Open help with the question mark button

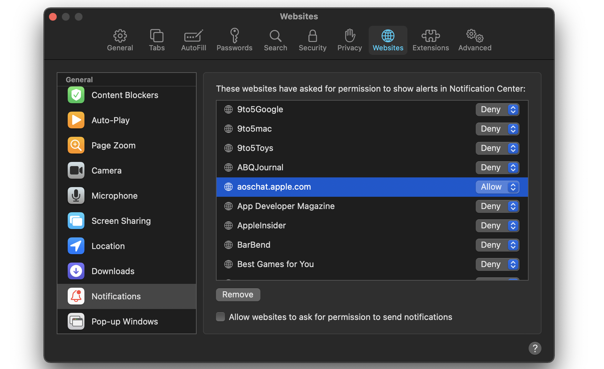[535, 348]
